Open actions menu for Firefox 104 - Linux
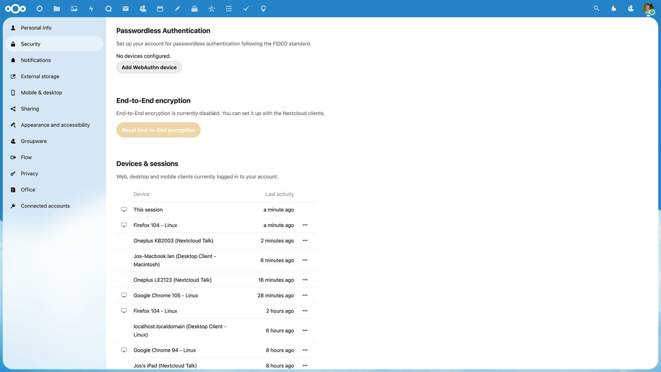This screenshot has width=661, height=372. (x=305, y=225)
